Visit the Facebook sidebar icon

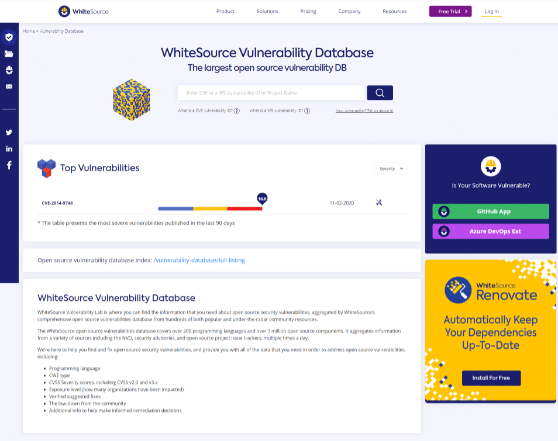pos(9,165)
